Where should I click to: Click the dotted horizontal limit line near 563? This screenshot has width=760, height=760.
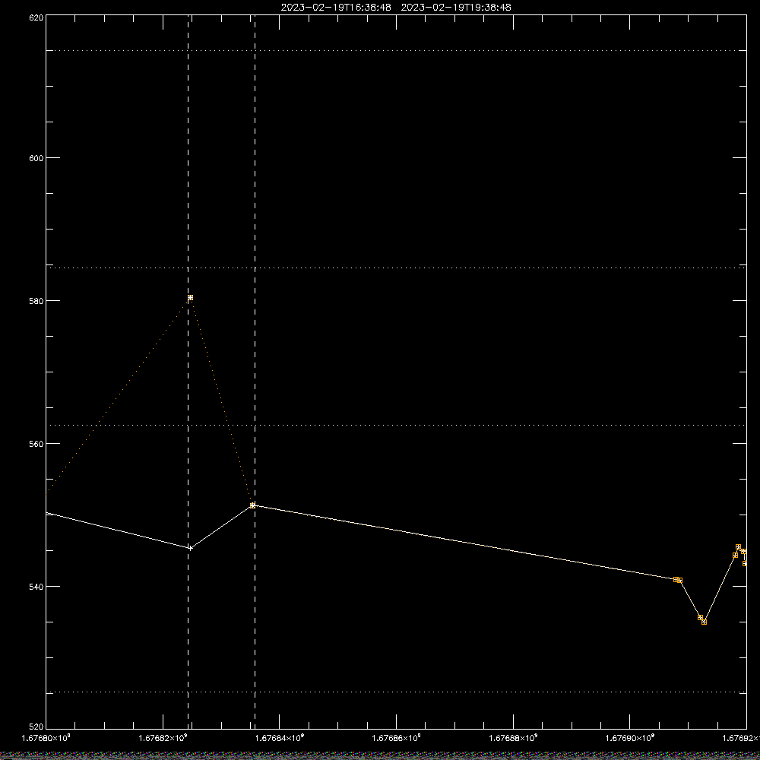(396, 425)
